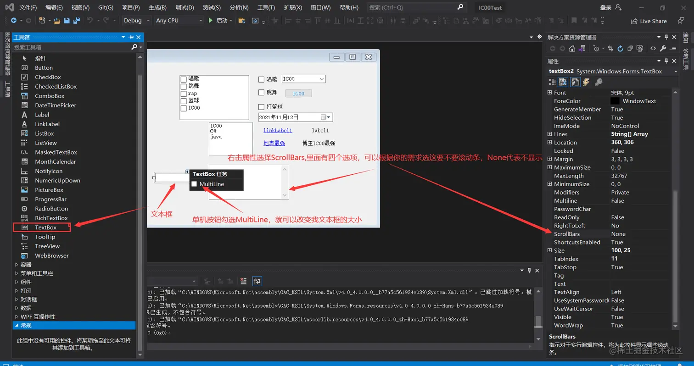Viewport: 694px width, 366px height.
Task: Pin the Toolbox panel
Action: [x=131, y=37]
